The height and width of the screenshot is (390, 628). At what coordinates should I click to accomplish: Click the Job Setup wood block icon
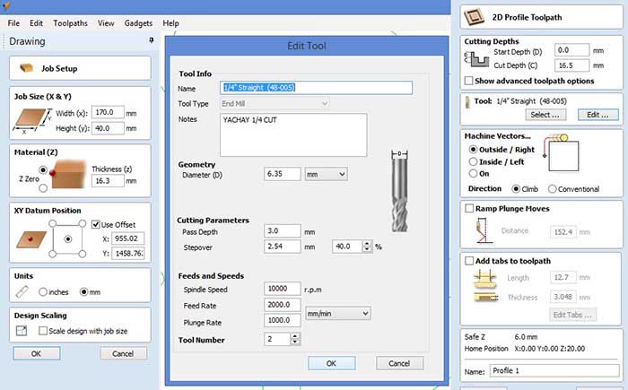(x=26, y=68)
